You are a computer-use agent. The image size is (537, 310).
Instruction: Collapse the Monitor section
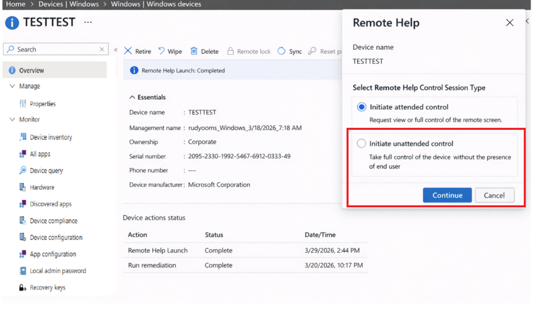[x=12, y=119]
